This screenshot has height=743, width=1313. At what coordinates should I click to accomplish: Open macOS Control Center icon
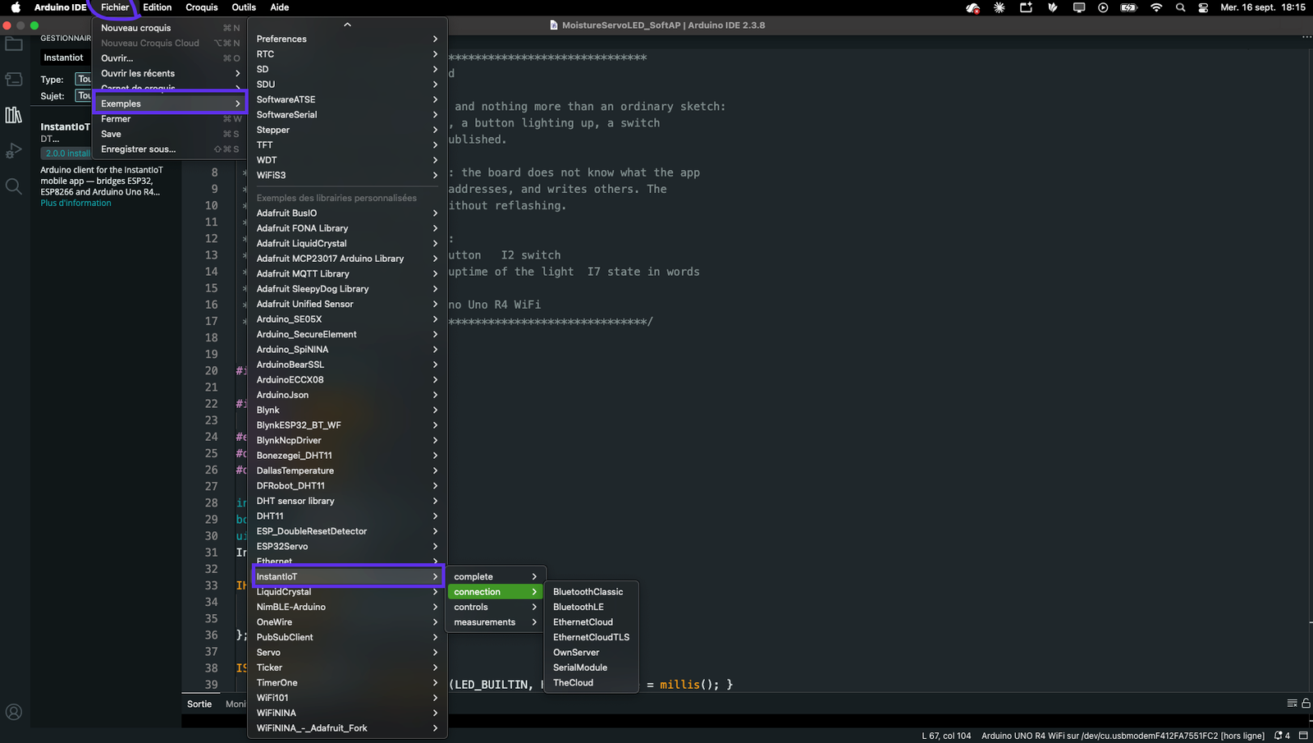pos(1203,7)
